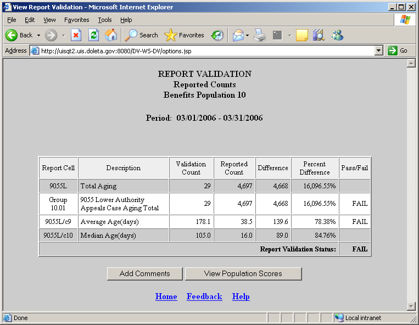This screenshot has width=419, height=325.
Task: Go to the Home page icon
Action: [x=111, y=35]
